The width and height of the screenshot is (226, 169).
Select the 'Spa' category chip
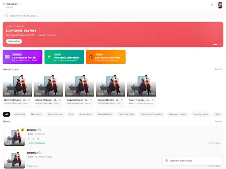tap(71, 114)
